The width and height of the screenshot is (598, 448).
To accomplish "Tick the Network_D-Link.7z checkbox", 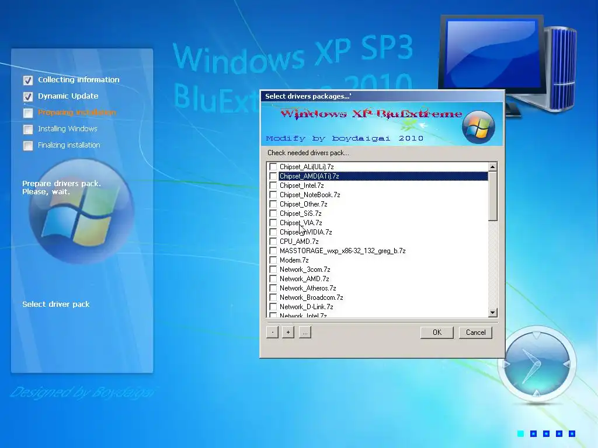I will pos(273,307).
